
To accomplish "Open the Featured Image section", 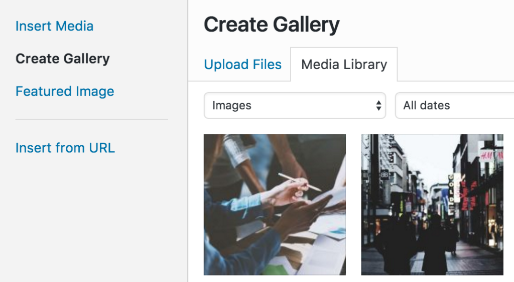I will pos(65,91).
